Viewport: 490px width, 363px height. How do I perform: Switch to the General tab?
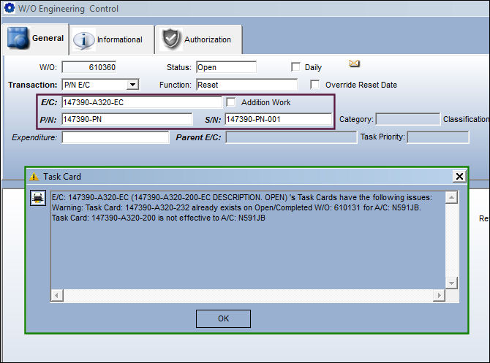click(x=35, y=39)
